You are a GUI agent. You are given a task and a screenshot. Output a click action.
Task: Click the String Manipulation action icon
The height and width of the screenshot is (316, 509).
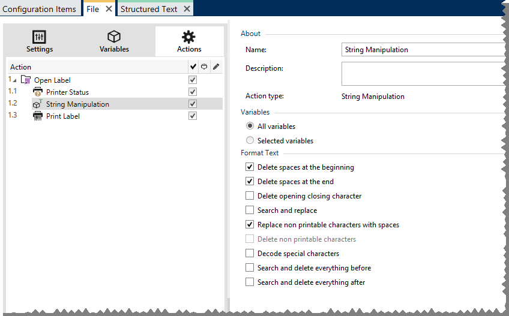click(37, 104)
